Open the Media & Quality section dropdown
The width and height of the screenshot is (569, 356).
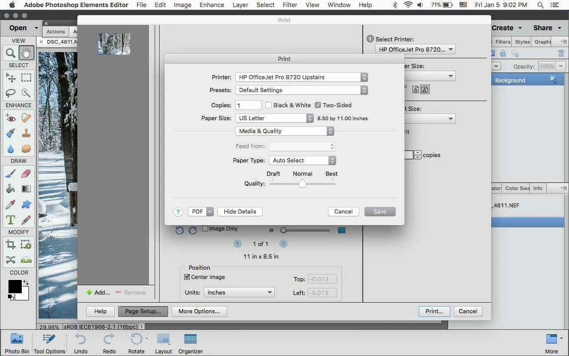(284, 131)
